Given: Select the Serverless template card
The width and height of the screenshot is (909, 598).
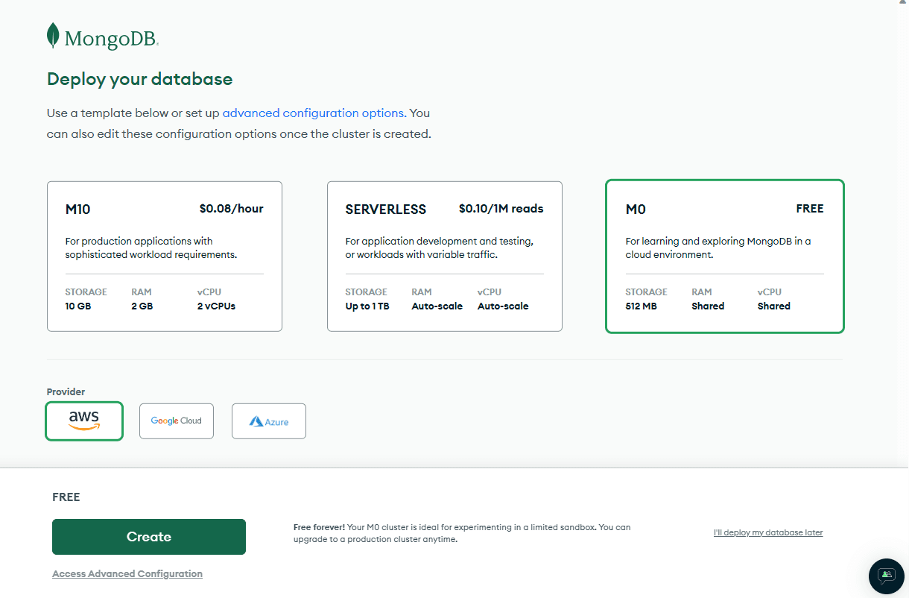Looking at the screenshot, I should (445, 256).
